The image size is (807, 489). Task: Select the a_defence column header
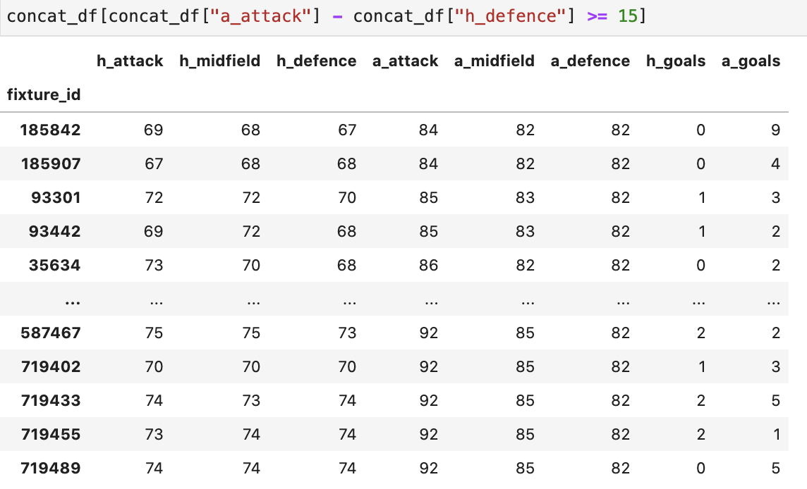coord(590,61)
